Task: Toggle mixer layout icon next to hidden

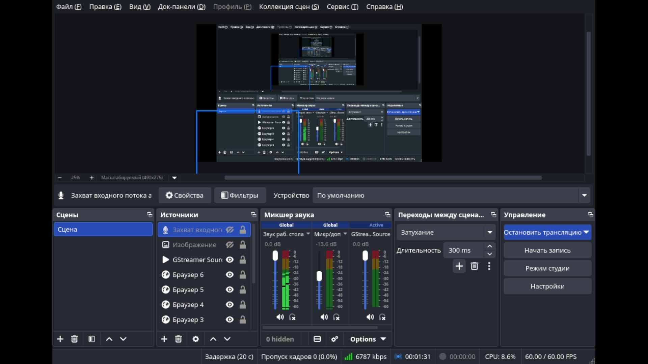Action: coord(317,339)
